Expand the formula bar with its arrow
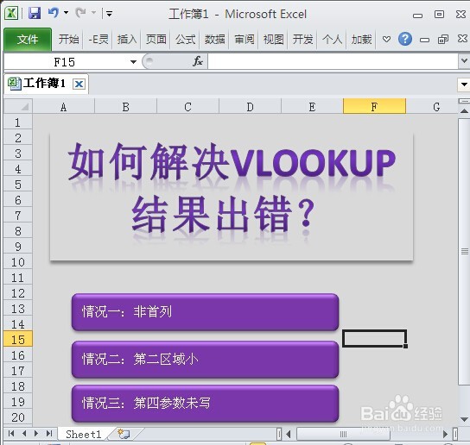 point(464,61)
